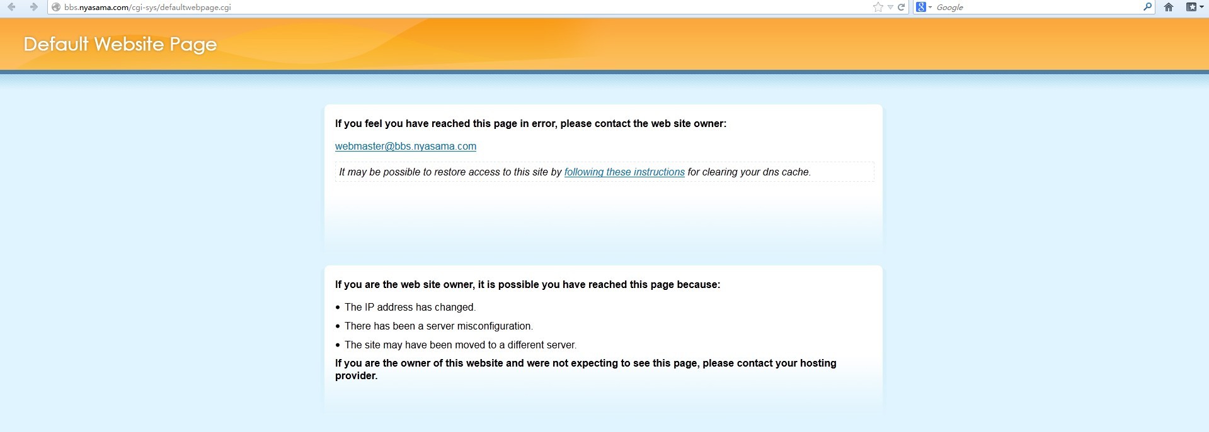Click the browser back arrow
The image size is (1209, 432).
coord(11,7)
